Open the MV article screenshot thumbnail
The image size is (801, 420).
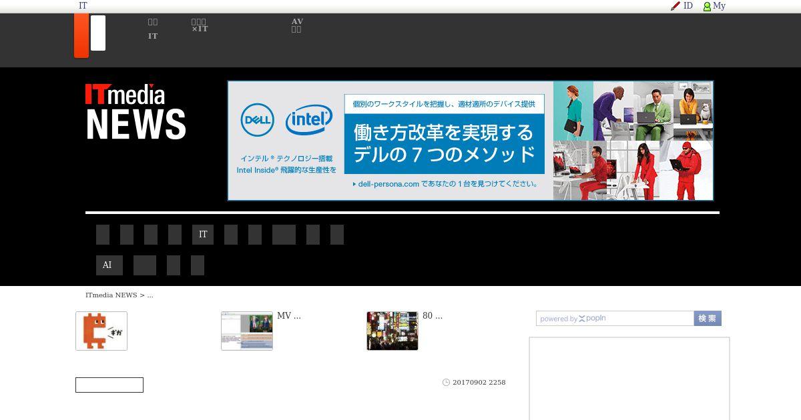247,331
